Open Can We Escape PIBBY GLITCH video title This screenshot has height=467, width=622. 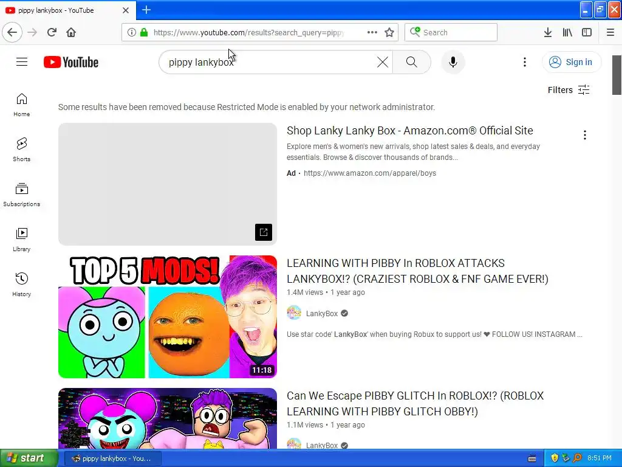pos(415,404)
